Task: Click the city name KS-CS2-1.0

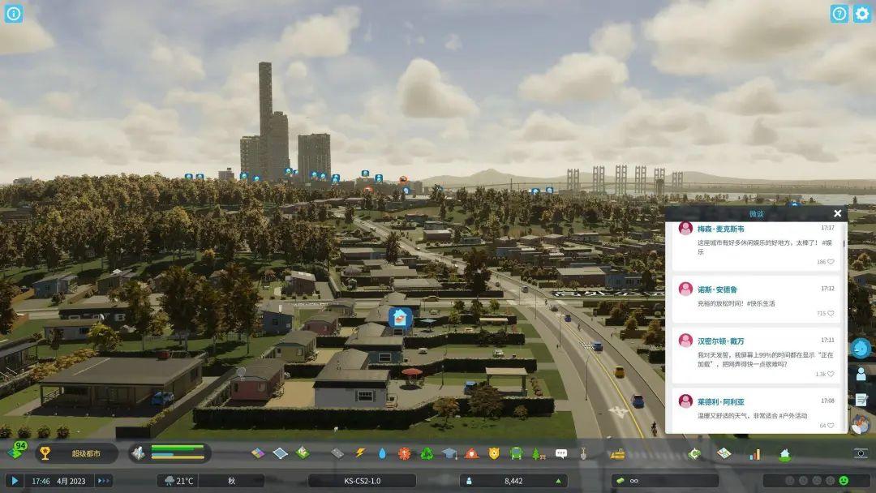Action: point(362,481)
